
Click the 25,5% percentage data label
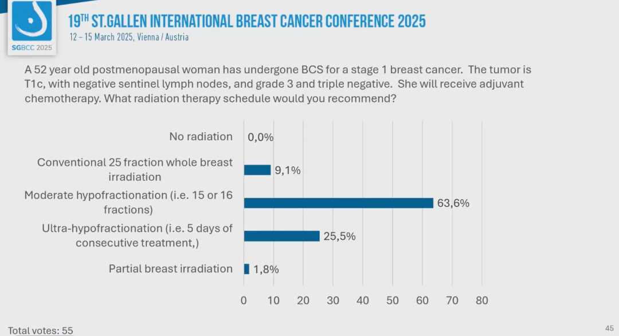(x=339, y=236)
